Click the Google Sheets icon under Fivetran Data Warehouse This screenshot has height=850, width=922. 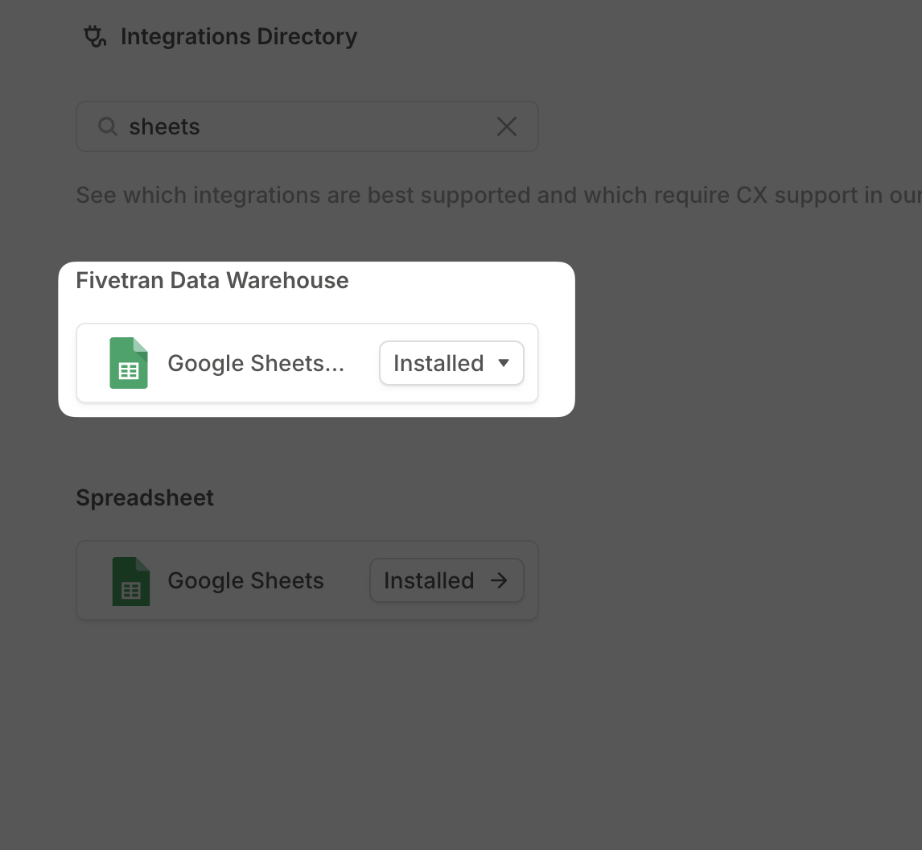129,363
